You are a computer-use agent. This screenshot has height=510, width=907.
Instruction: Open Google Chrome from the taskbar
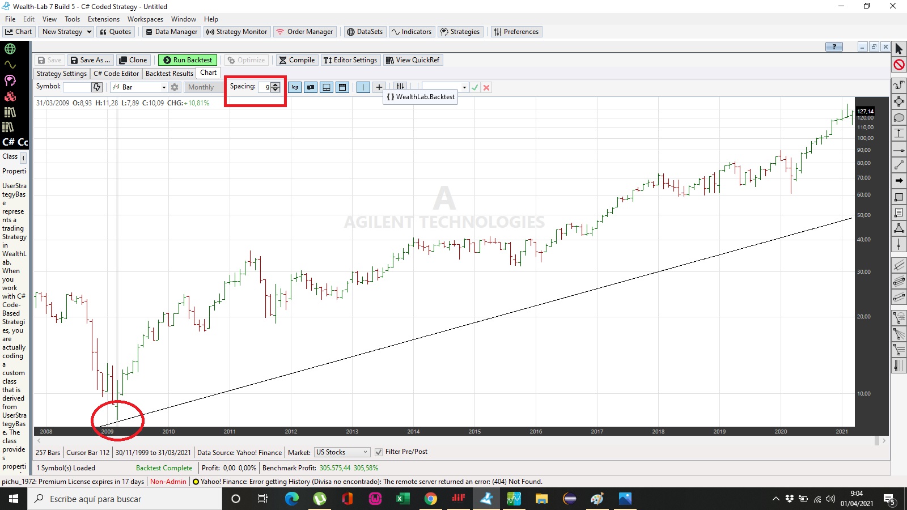pyautogui.click(x=431, y=499)
